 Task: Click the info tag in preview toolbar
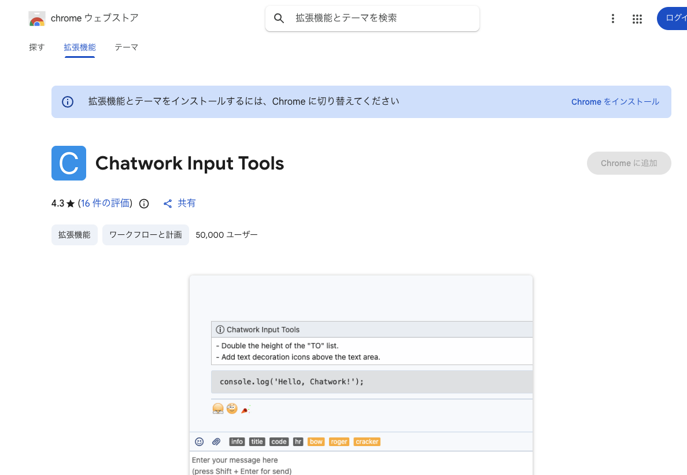point(237,441)
